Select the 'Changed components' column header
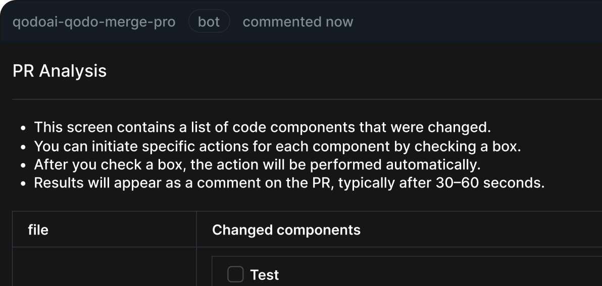This screenshot has height=286, width=602. point(286,230)
